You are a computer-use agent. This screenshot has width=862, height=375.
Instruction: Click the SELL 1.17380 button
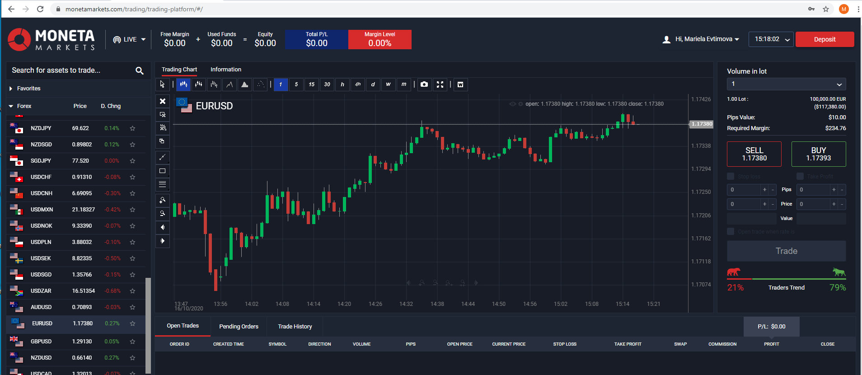(x=754, y=154)
